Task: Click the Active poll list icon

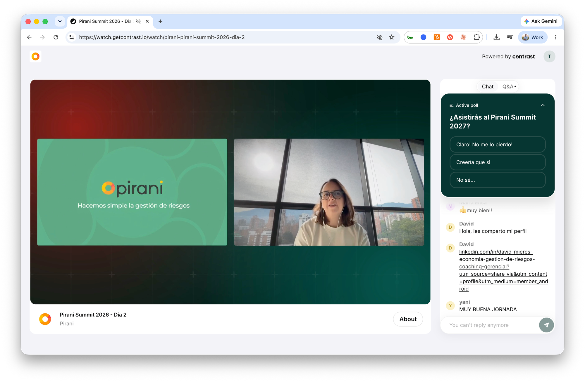Action: point(451,105)
